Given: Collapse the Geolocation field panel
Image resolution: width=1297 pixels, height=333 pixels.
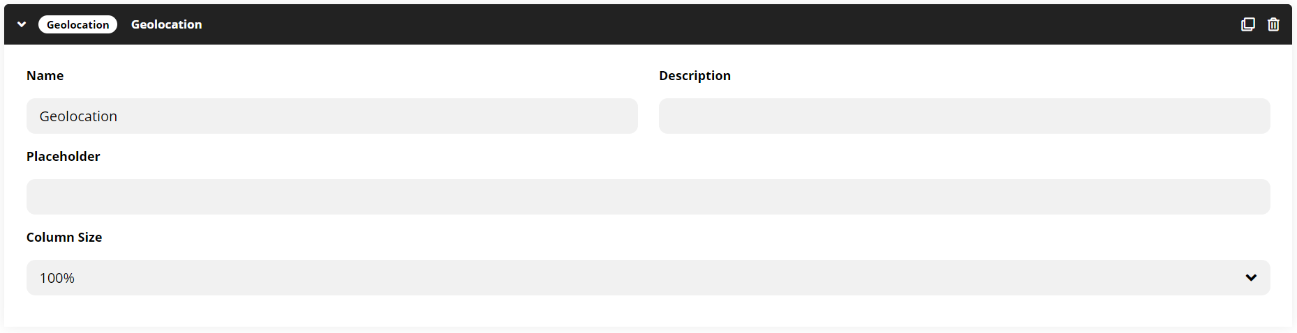Looking at the screenshot, I should coord(22,24).
